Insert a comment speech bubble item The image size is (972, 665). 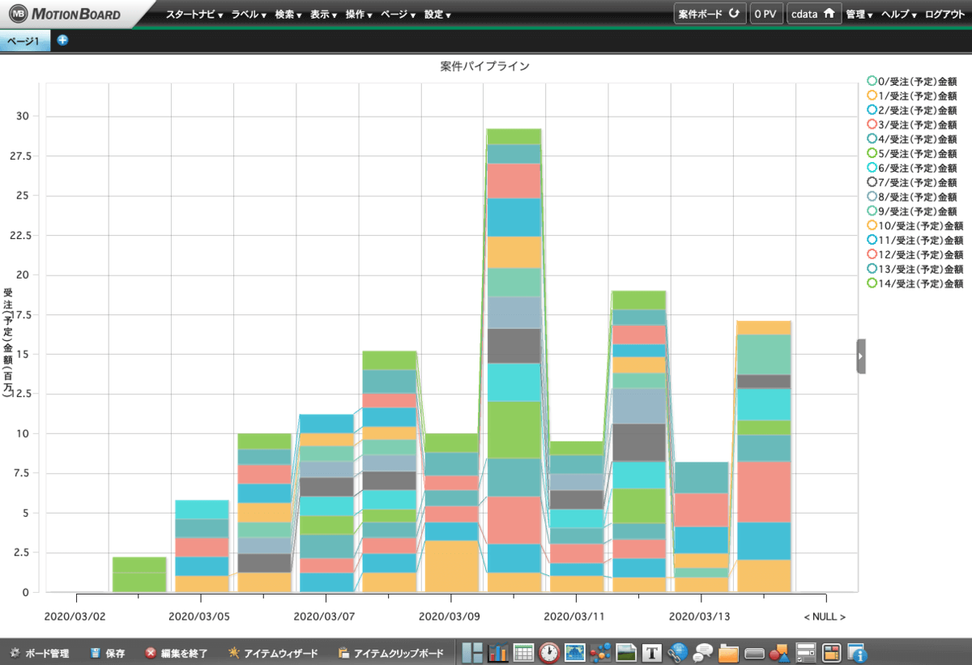pos(703,652)
